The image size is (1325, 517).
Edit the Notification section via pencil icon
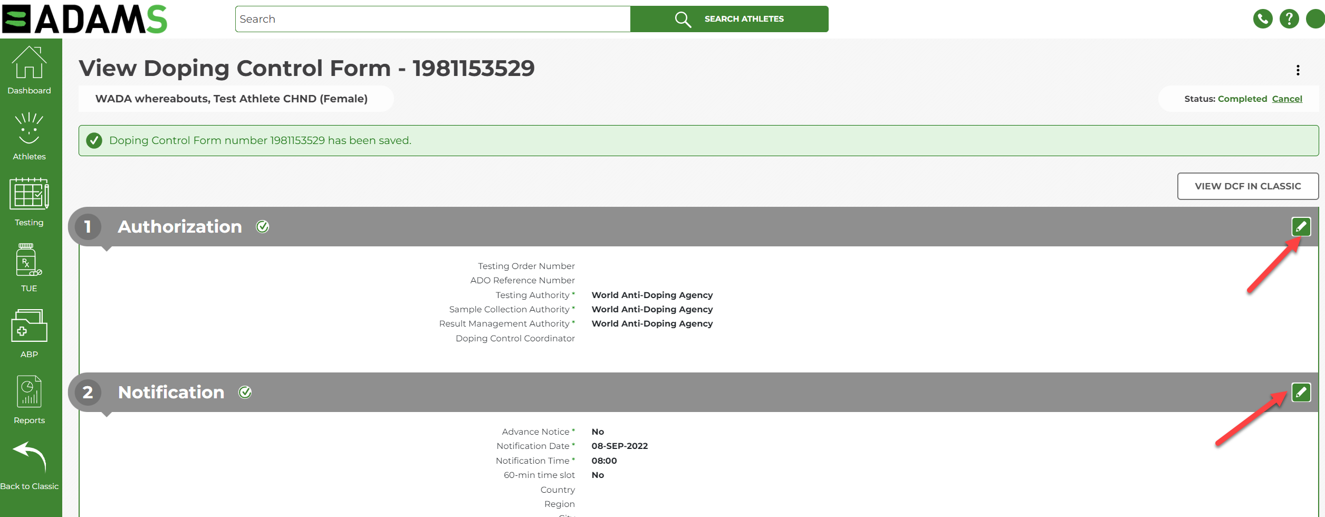1301,392
